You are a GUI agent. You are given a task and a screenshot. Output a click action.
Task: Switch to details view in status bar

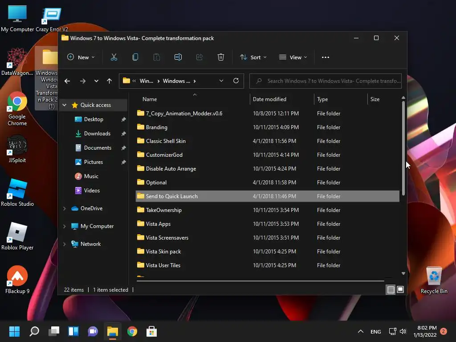click(x=391, y=289)
